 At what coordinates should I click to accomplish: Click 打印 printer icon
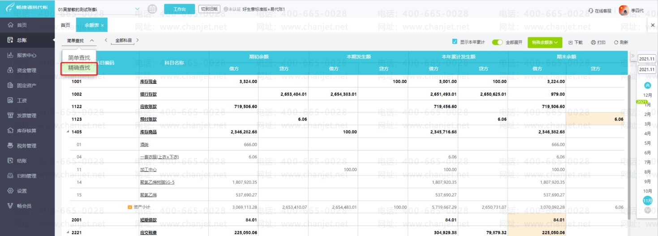click(598, 43)
